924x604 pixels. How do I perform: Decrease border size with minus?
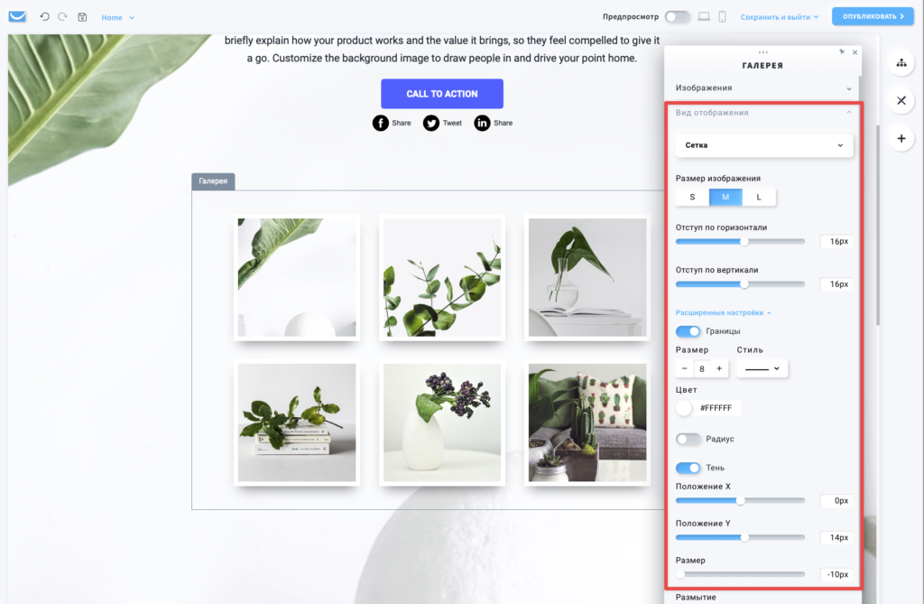click(684, 368)
